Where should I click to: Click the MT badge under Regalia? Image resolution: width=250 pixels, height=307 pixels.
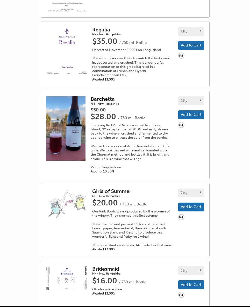point(181,56)
